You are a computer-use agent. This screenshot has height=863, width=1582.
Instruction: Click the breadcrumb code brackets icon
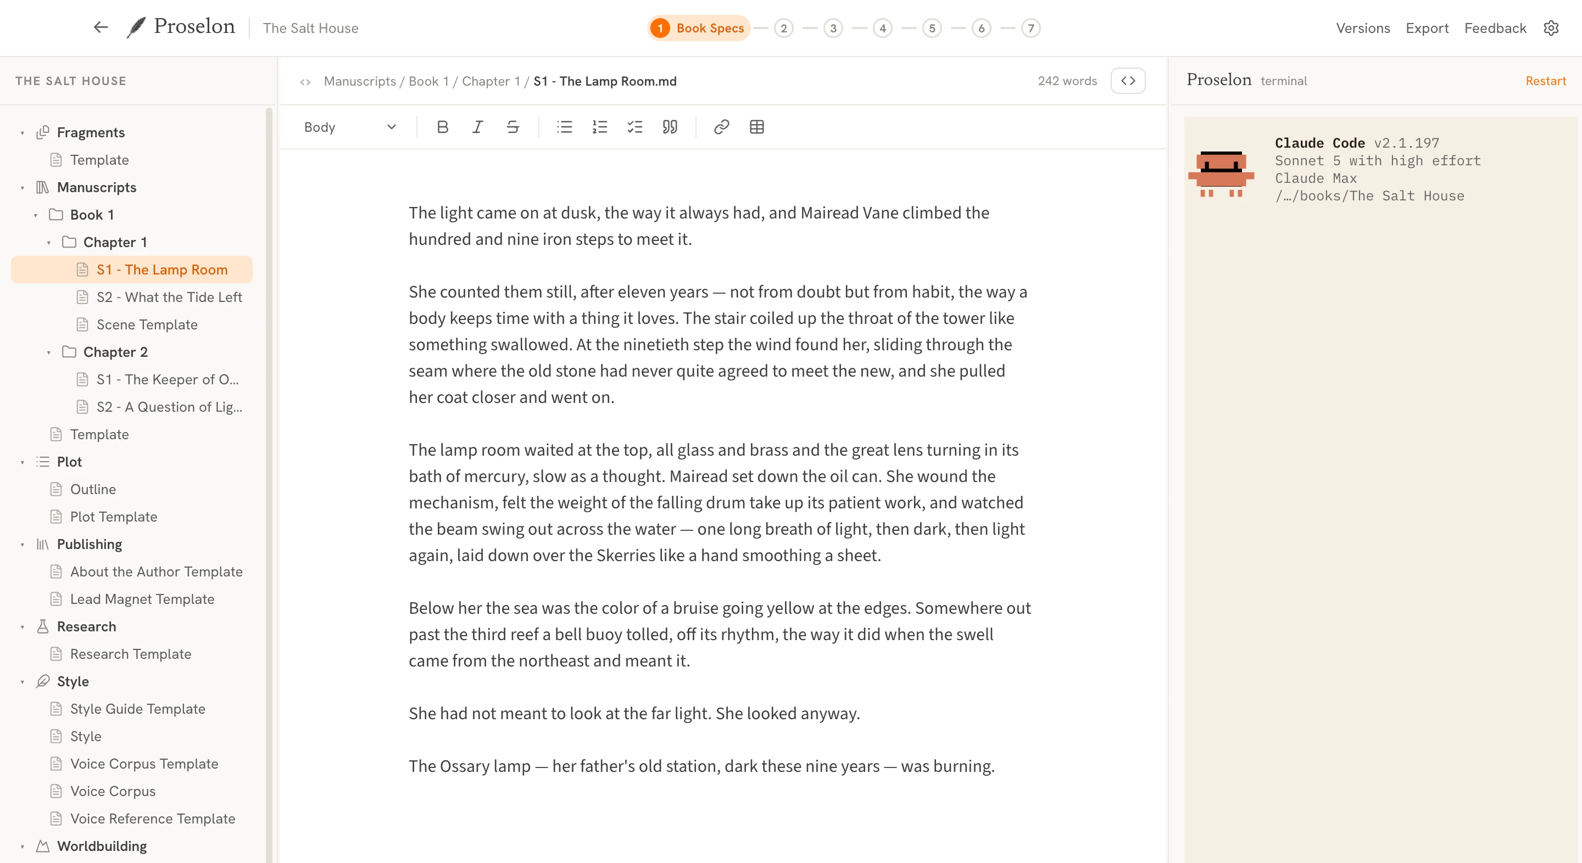pyautogui.click(x=305, y=82)
